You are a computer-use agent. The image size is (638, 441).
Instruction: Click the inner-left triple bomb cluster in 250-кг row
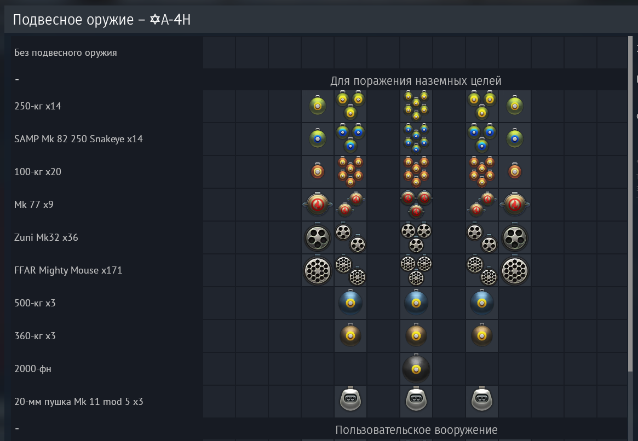[350, 105]
